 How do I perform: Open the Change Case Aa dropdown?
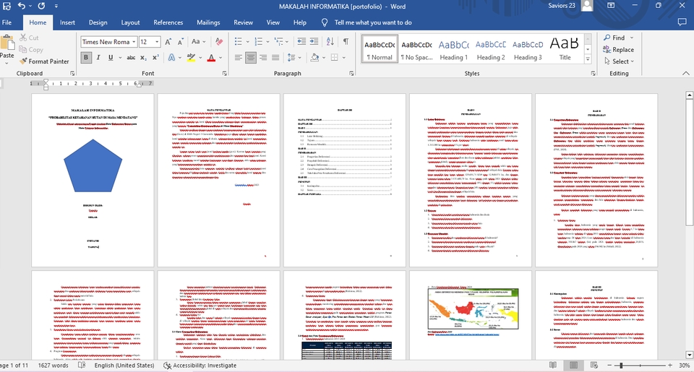[x=198, y=42]
